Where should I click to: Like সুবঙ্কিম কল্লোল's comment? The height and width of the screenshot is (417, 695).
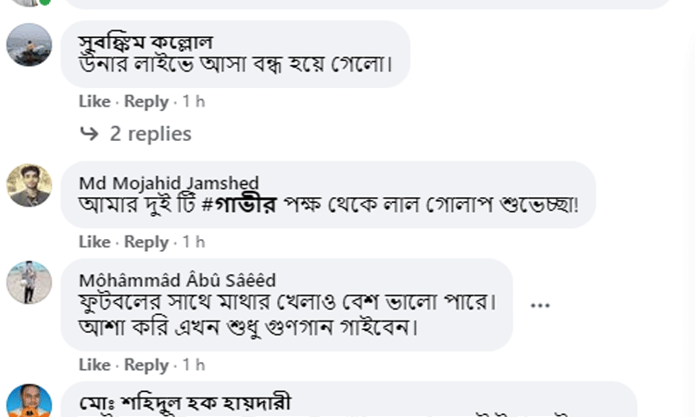95,102
